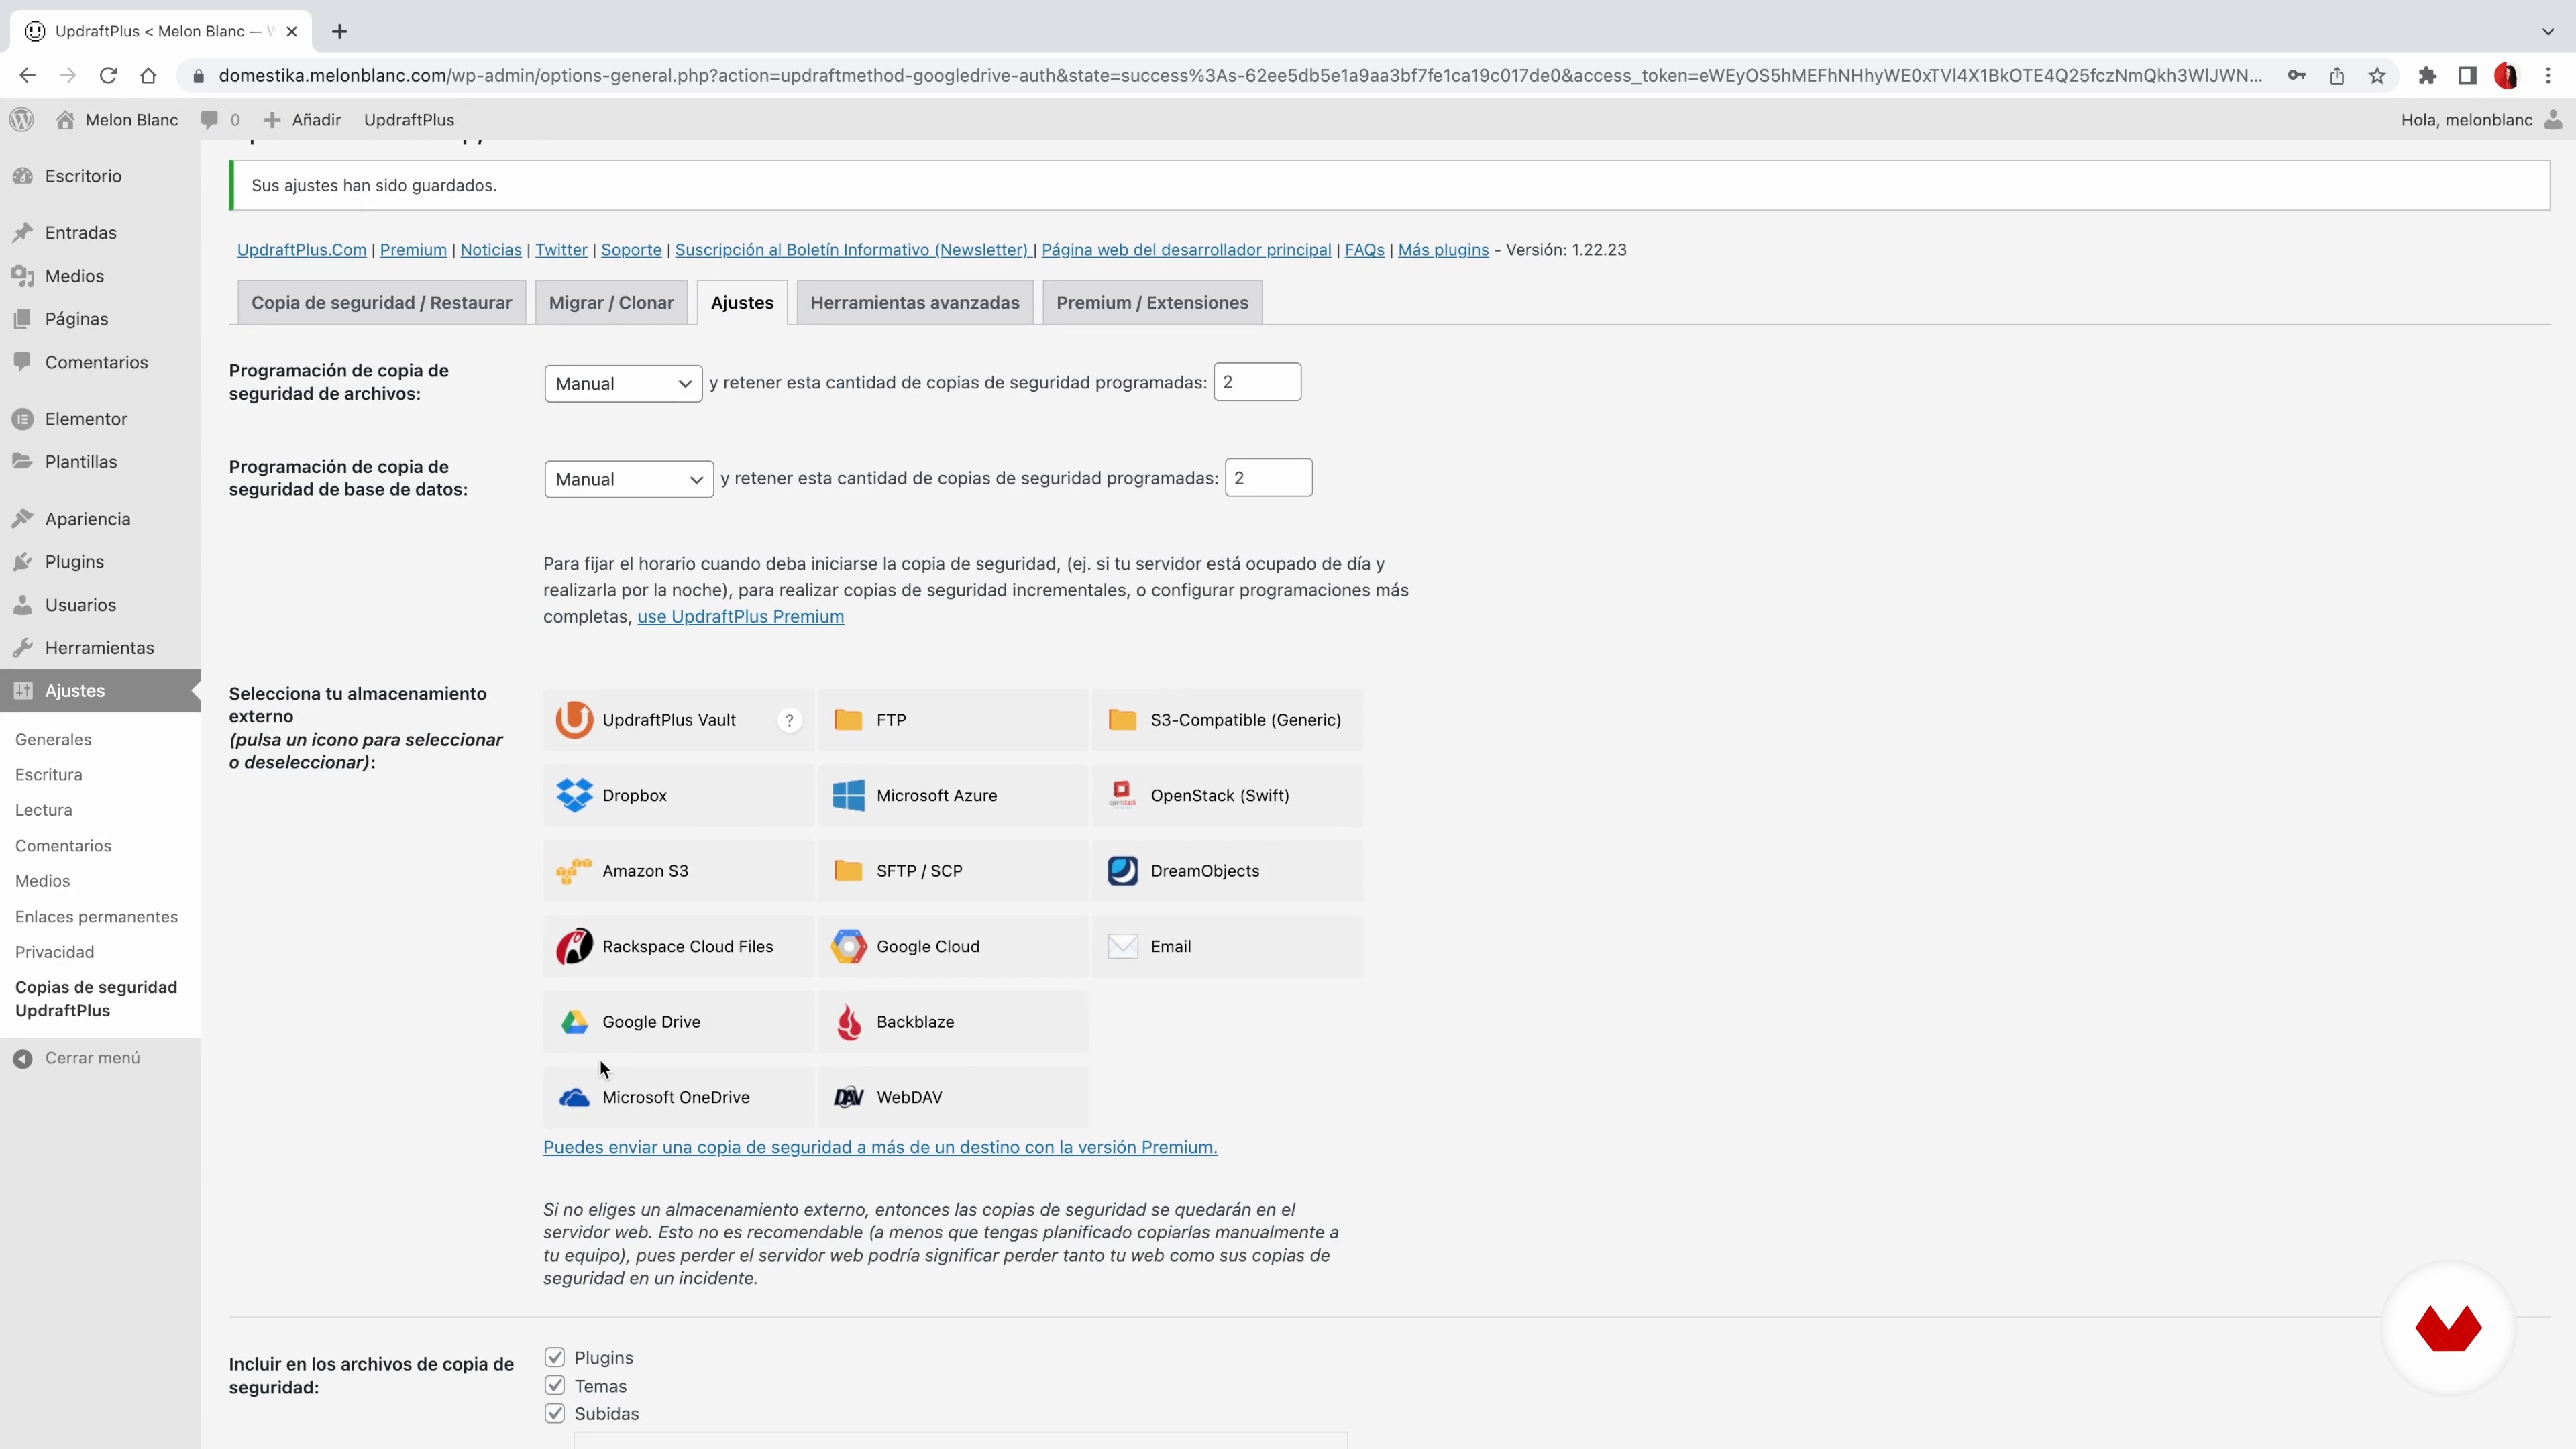Screen dimensions: 2576x1449
Task: Pick Rackspace Cloud Files storage
Action: point(678,947)
